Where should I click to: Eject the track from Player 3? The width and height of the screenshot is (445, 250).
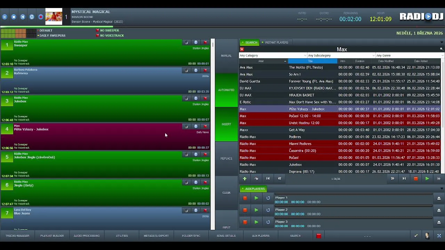439,222
